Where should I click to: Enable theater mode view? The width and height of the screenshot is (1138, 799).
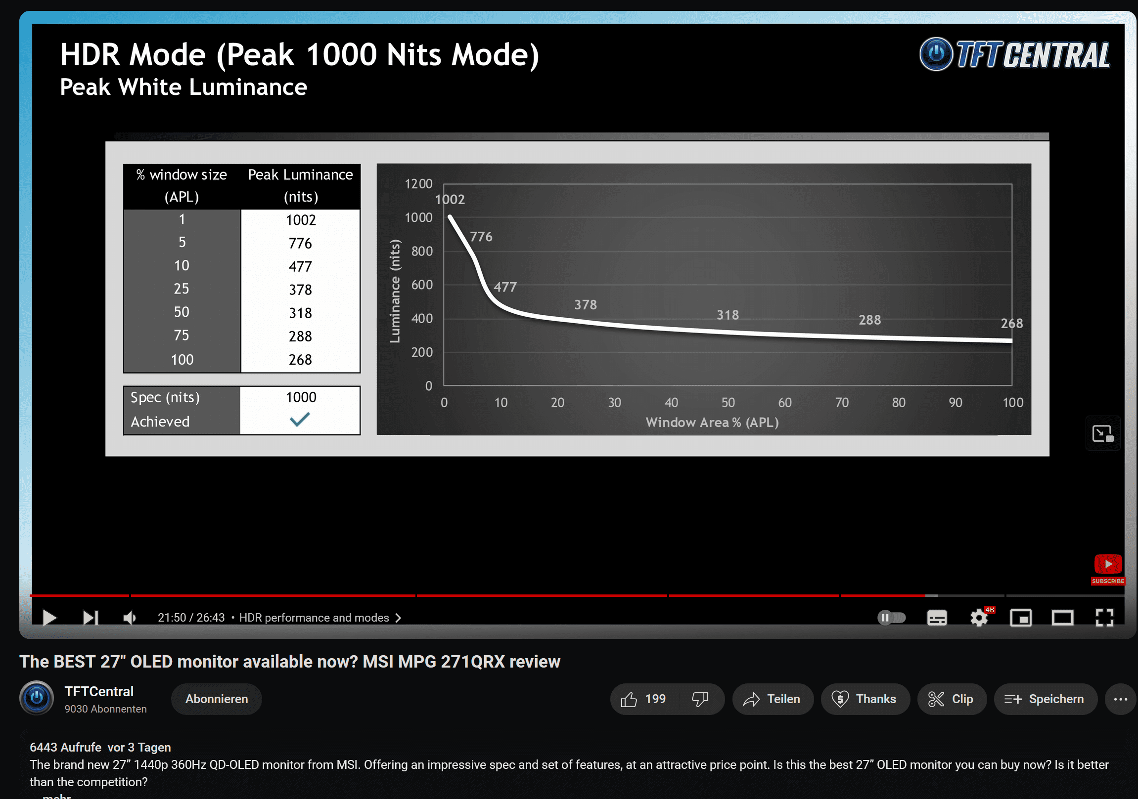click(1063, 618)
